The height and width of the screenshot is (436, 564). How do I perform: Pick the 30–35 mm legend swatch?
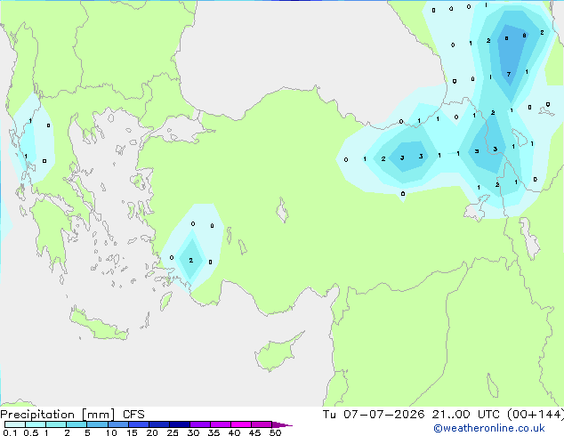tap(199, 424)
